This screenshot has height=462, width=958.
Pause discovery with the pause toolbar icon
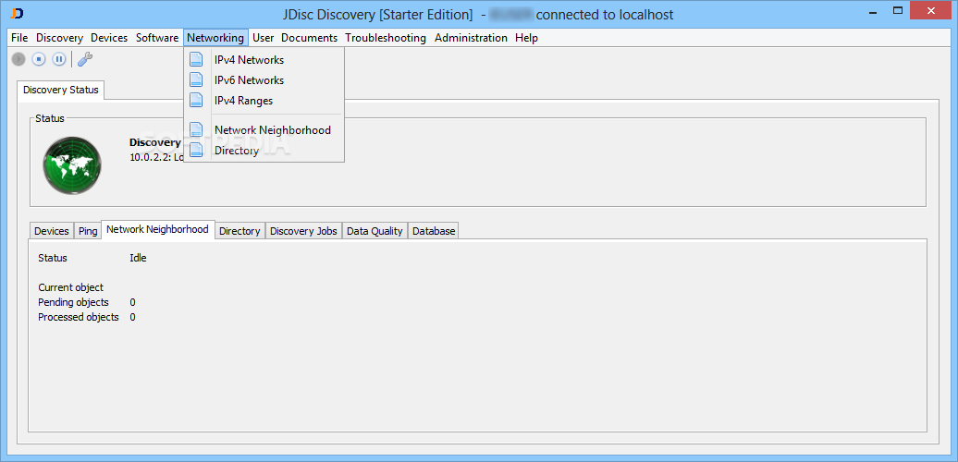point(58,59)
